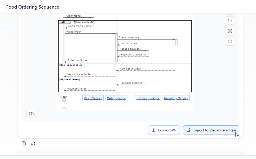This screenshot has height=159, width=256.
Task: Click the fit-to-screen icon
Action: pos(230,41)
